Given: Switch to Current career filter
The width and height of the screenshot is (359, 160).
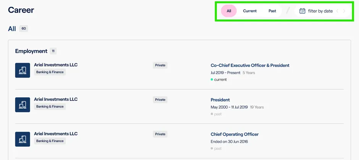Looking at the screenshot, I should (250, 11).
